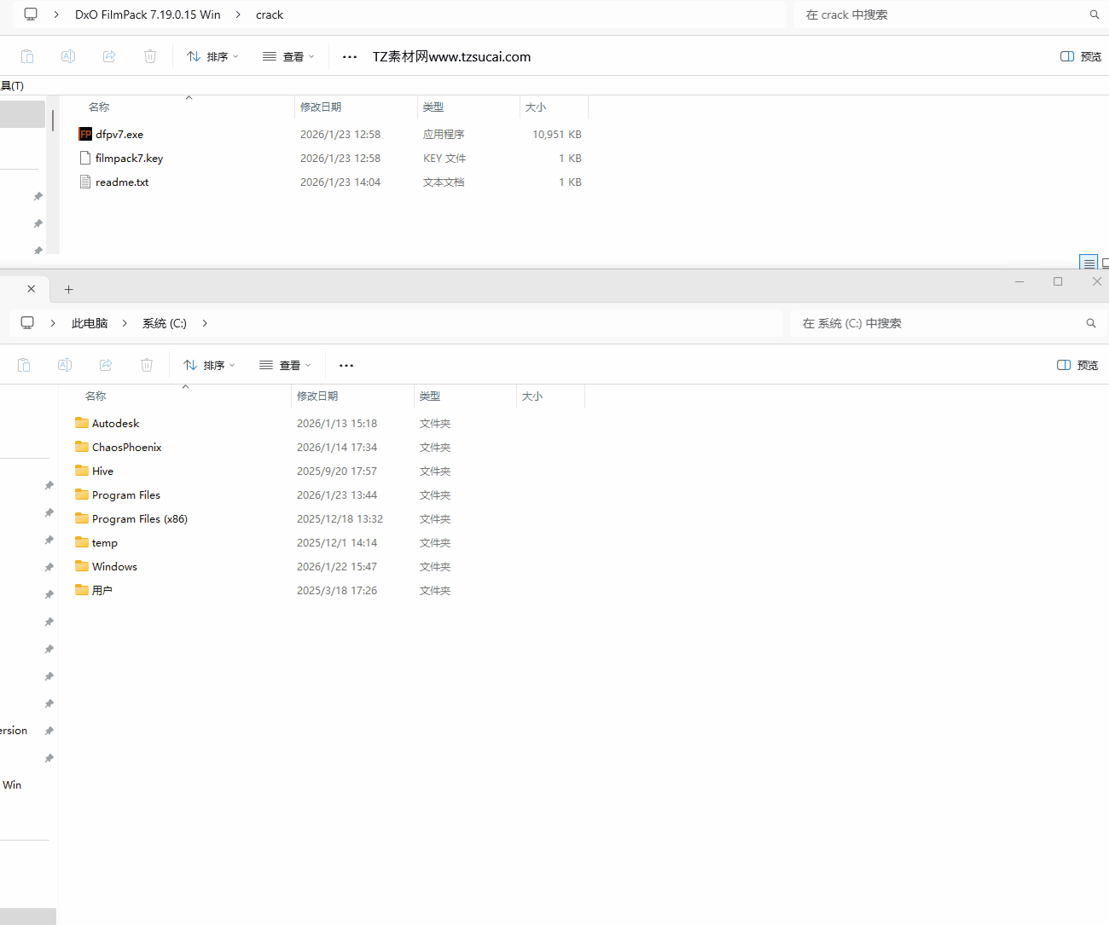Click the 系统 (C:) breadcrumb

(x=165, y=323)
